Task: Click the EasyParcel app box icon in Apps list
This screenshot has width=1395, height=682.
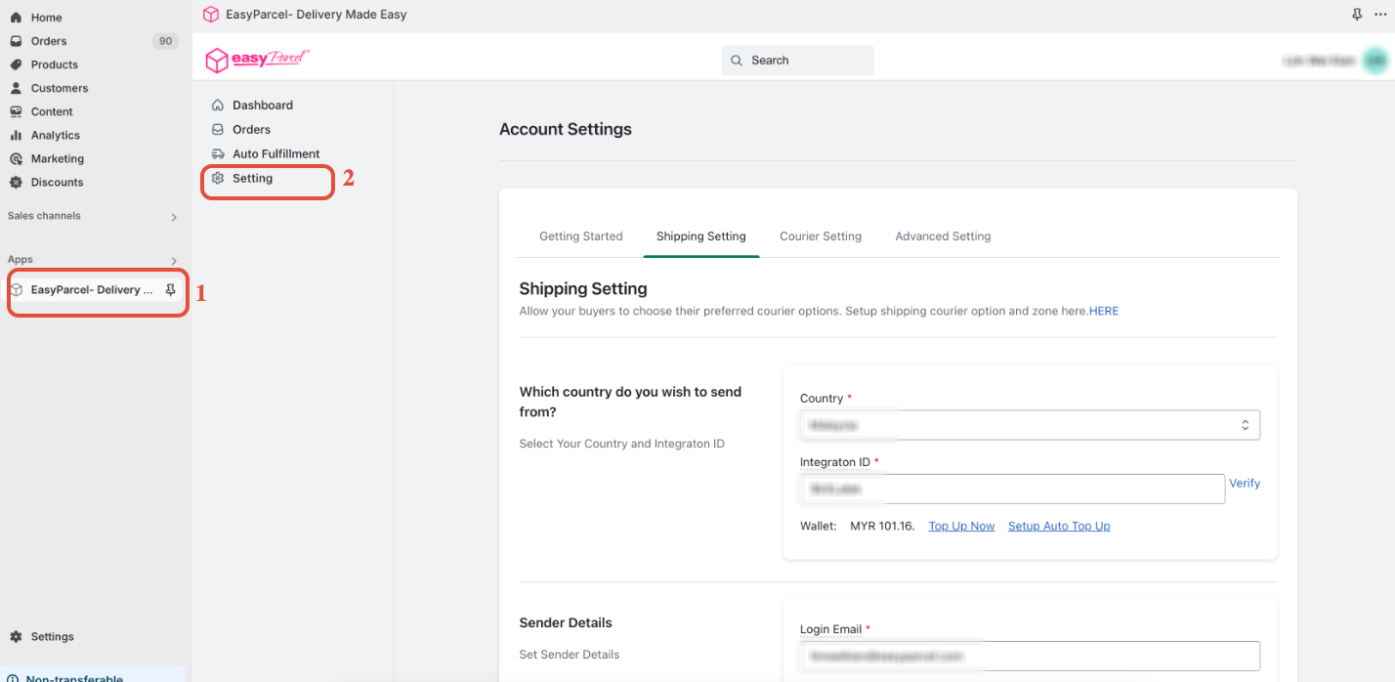Action: pyautogui.click(x=17, y=290)
